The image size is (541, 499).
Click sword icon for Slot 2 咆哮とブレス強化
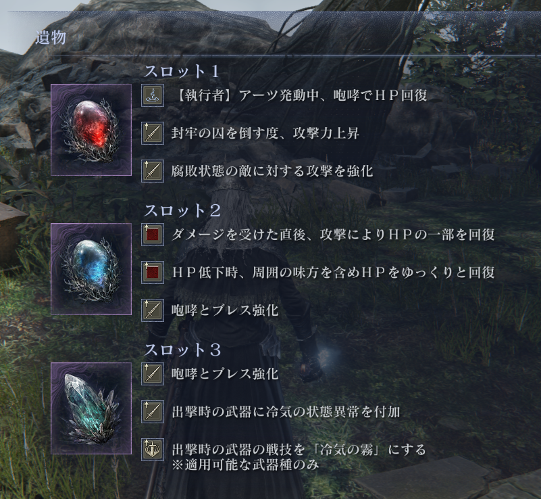[x=153, y=310]
